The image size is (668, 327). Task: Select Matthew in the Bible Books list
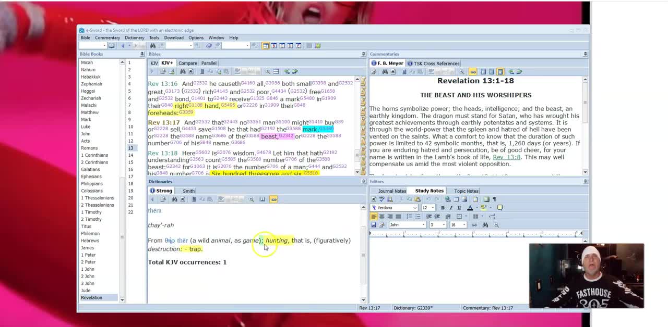90,112
